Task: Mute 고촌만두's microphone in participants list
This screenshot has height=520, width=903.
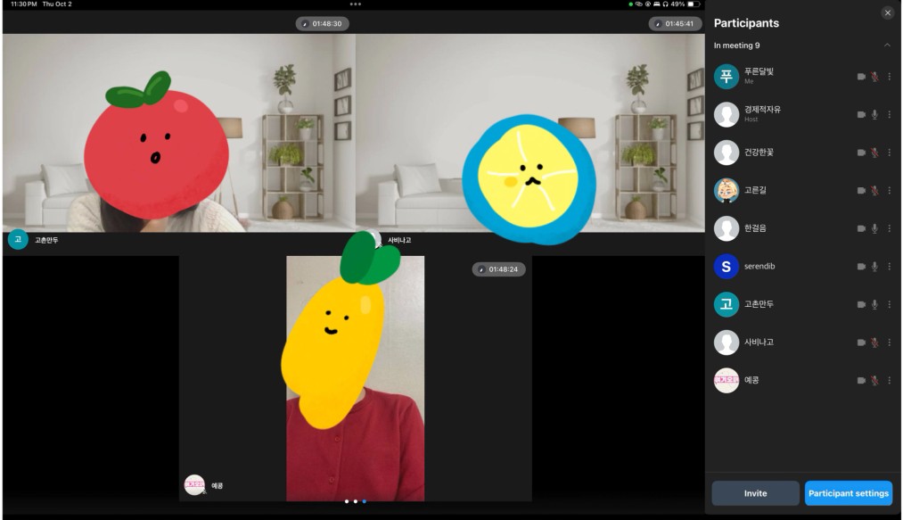Action: pos(874,304)
